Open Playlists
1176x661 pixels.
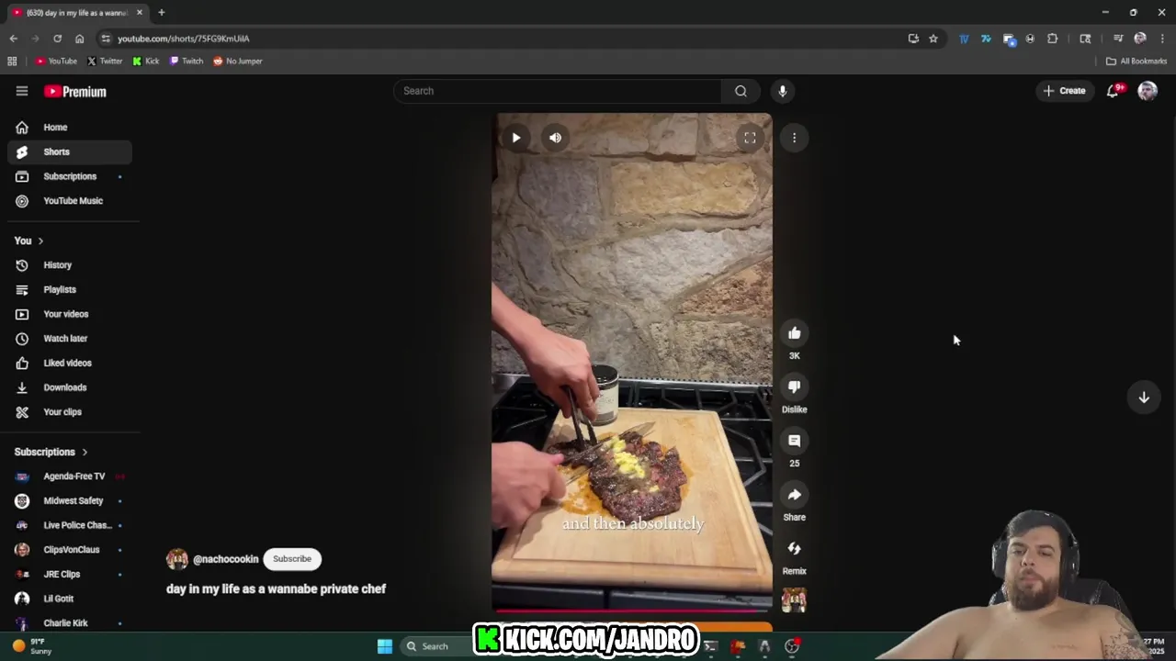(70, 290)
